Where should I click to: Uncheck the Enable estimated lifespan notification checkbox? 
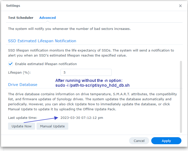(x=11, y=64)
